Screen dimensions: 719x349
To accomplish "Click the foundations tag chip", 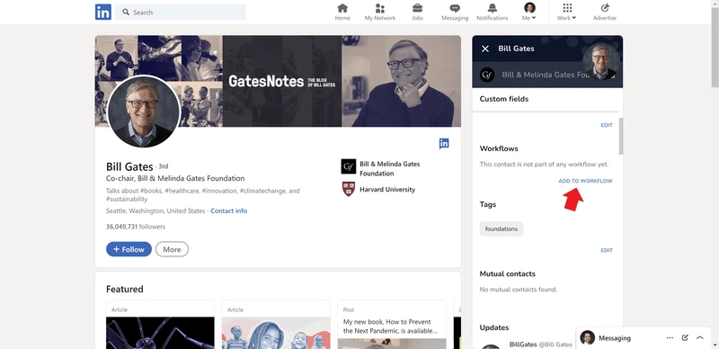I will [502, 228].
